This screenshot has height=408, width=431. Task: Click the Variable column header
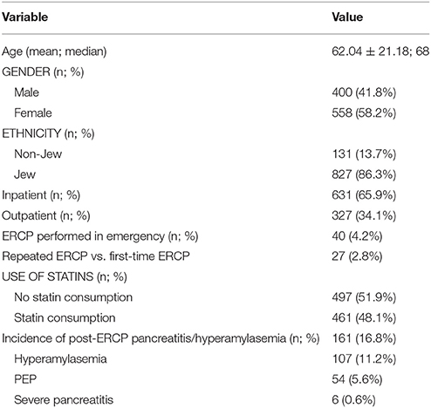coord(25,17)
